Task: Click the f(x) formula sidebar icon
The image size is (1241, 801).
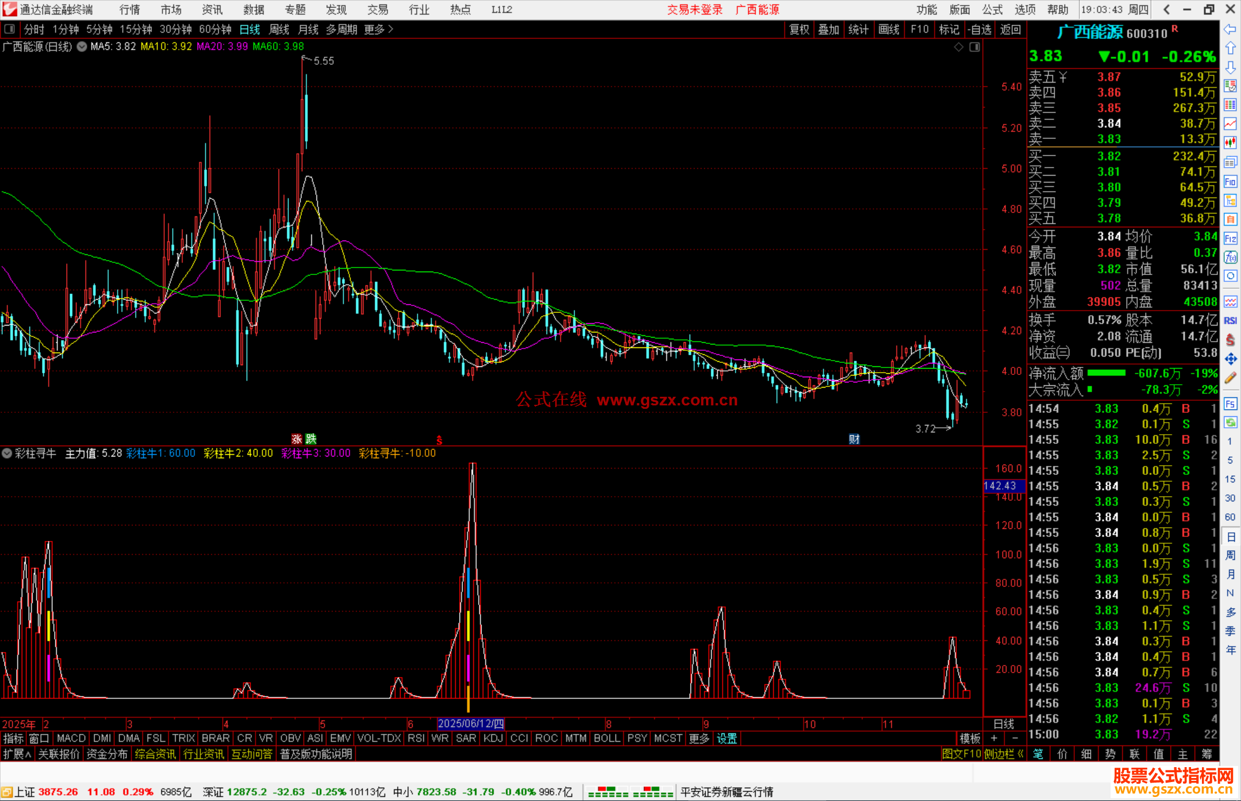Action: pos(1230,257)
